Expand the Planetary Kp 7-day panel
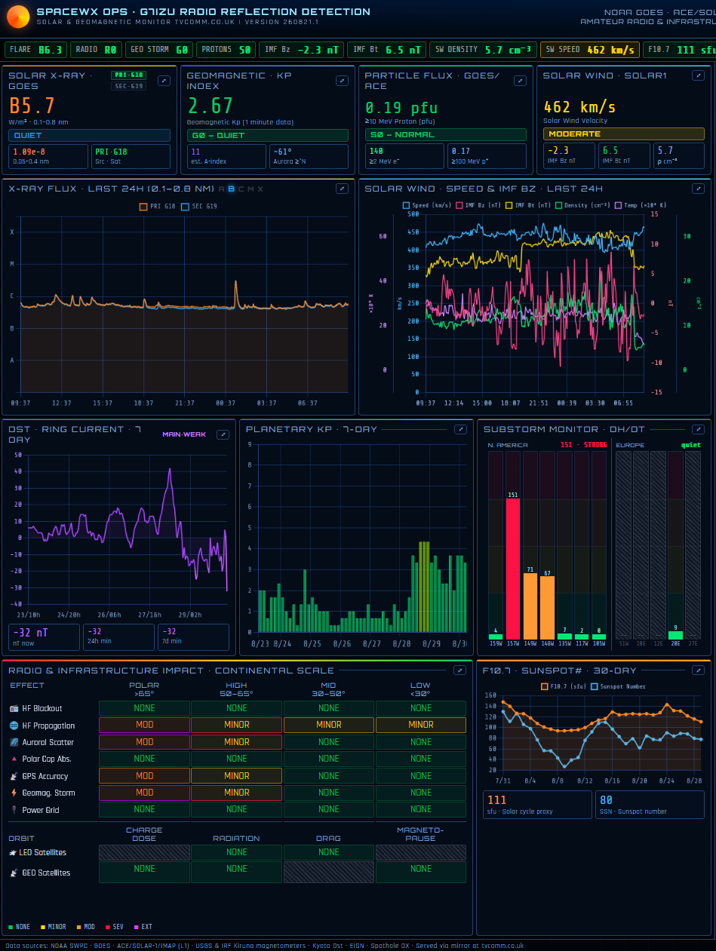Screen dimensions: 716x951 (460, 429)
